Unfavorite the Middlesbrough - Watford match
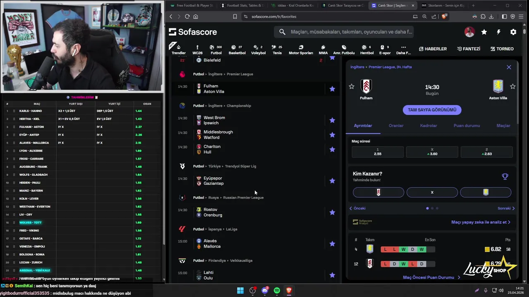 (x=332, y=135)
